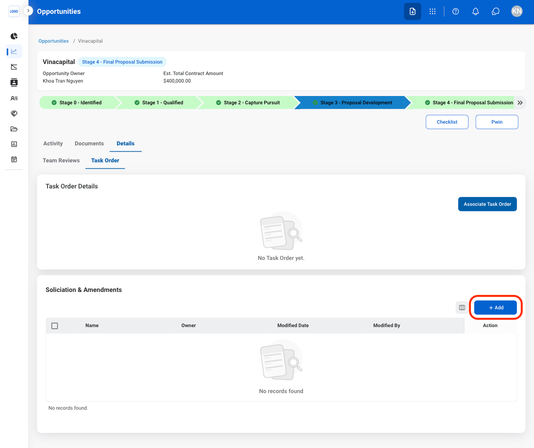Sort by the Owner column header
This screenshot has width=534, height=448.
coord(189,326)
